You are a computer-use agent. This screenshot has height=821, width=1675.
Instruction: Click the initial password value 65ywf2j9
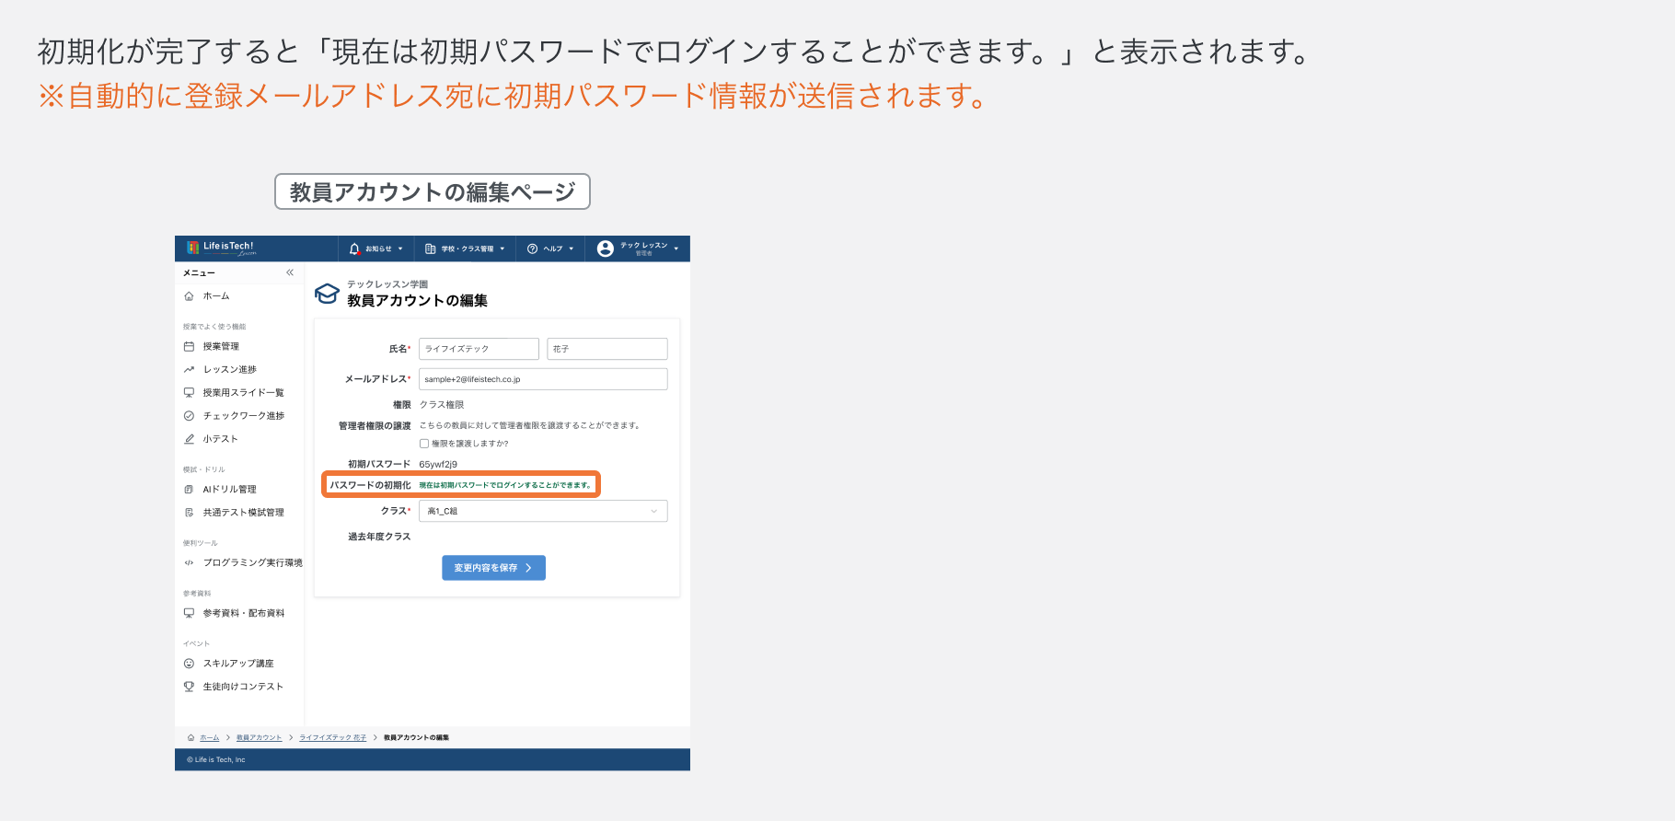point(438,465)
